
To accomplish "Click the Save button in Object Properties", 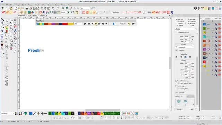I will pos(192,109).
